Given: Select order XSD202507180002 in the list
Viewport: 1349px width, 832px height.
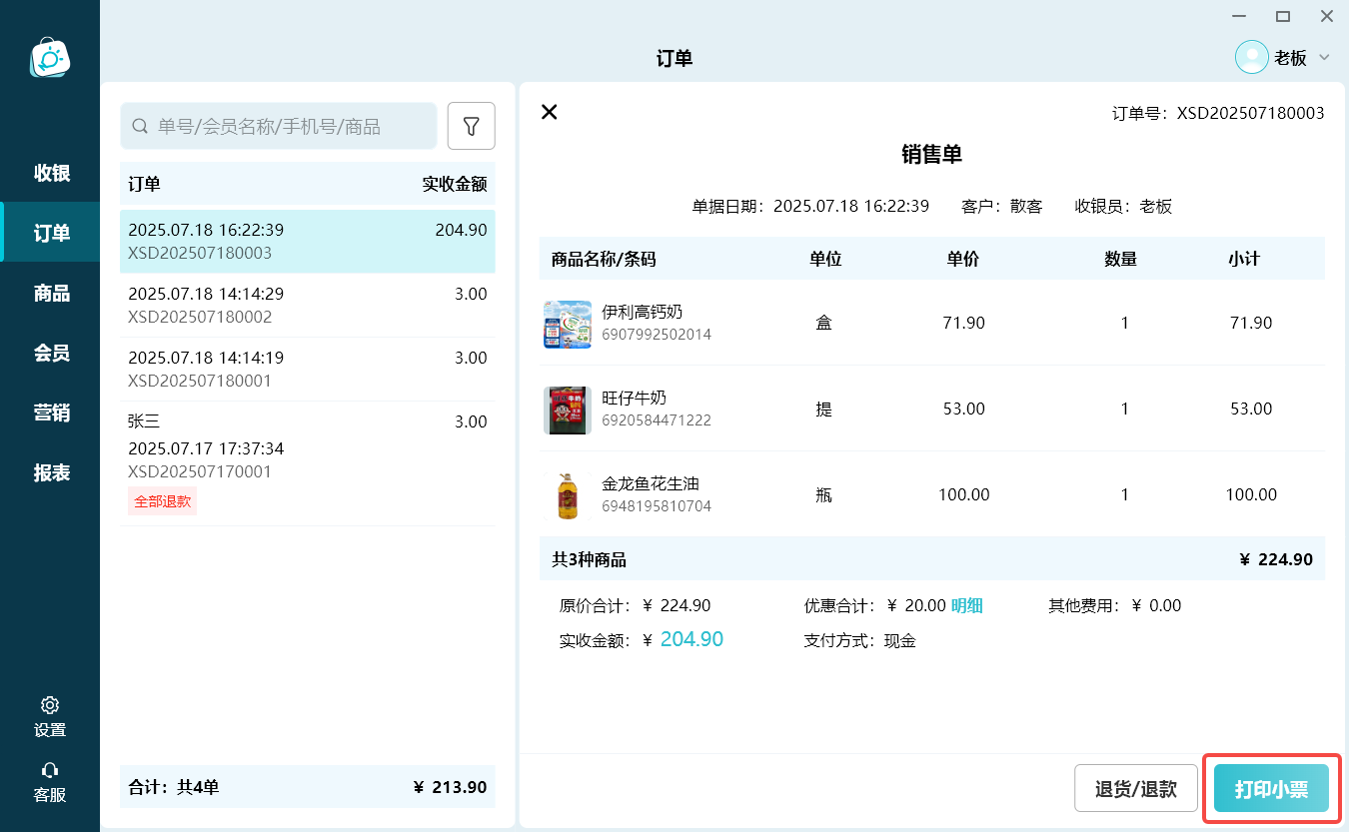Looking at the screenshot, I should pyautogui.click(x=308, y=306).
